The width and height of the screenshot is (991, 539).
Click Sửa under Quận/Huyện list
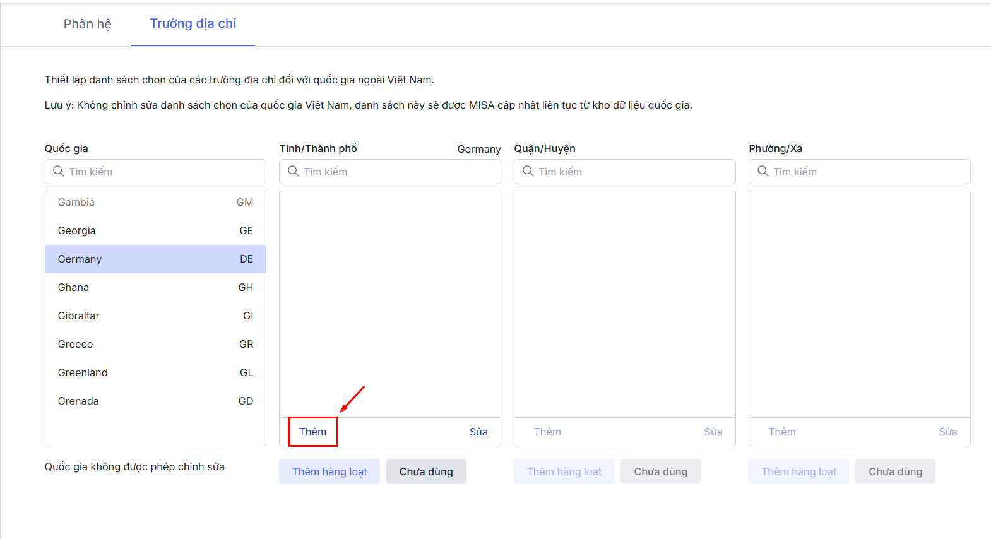(x=713, y=432)
